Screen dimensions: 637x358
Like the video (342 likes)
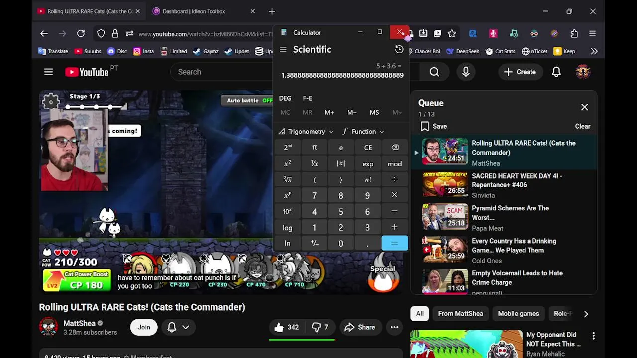point(286,327)
